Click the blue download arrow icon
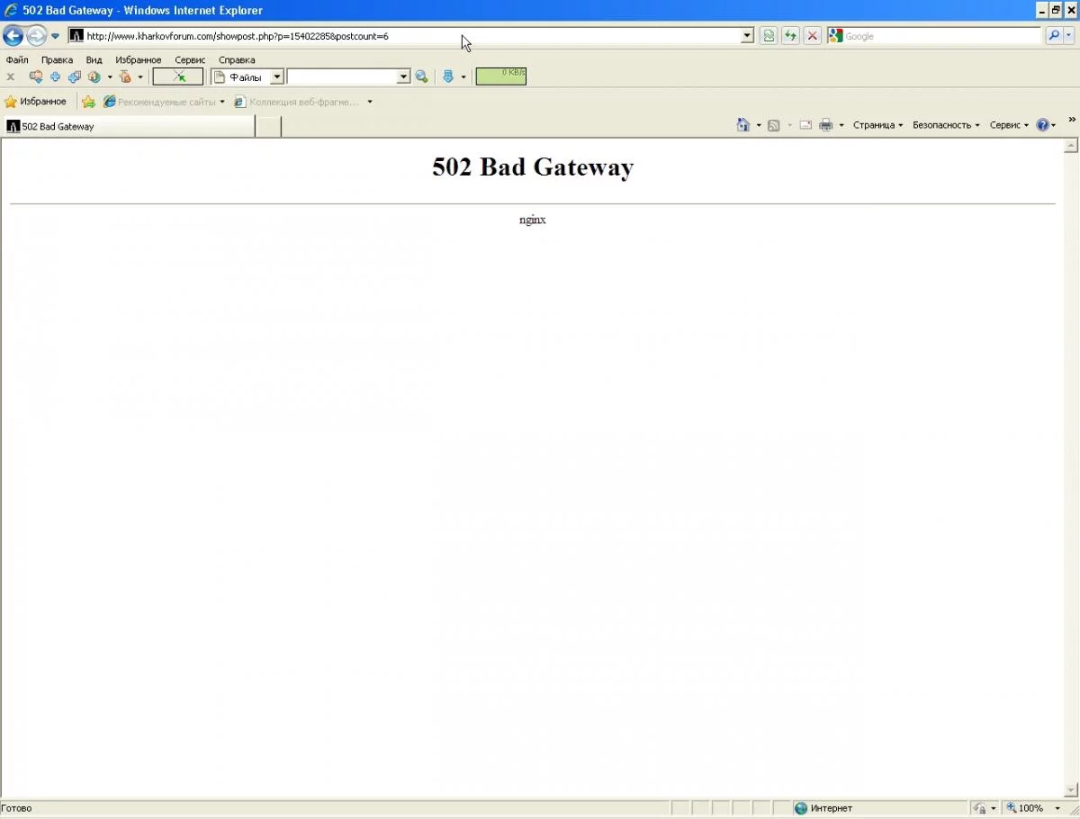 [x=448, y=77]
